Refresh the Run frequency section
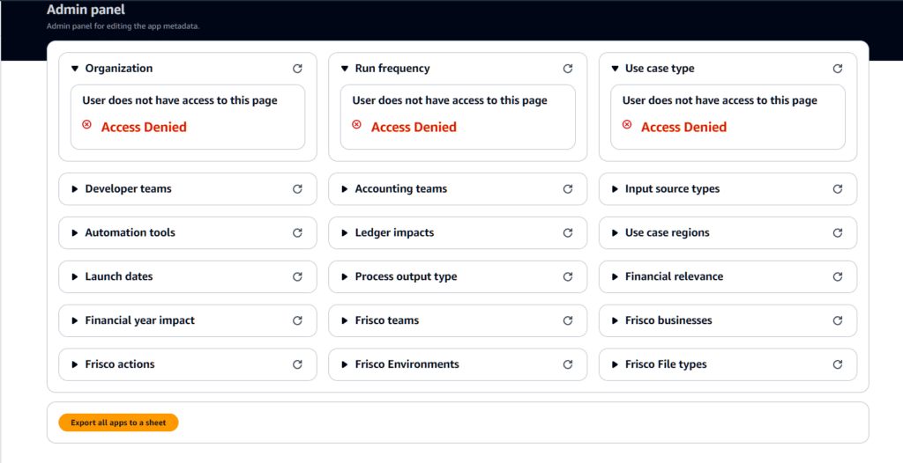Screen dimensions: 903x463 [567, 69]
